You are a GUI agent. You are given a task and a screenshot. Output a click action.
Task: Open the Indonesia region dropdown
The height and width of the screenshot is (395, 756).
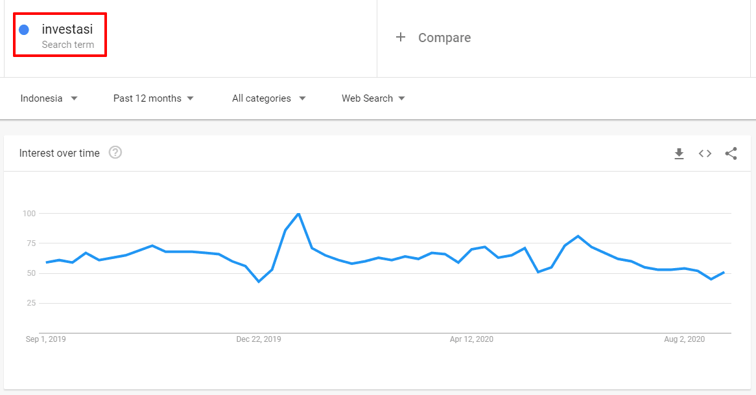tap(49, 98)
